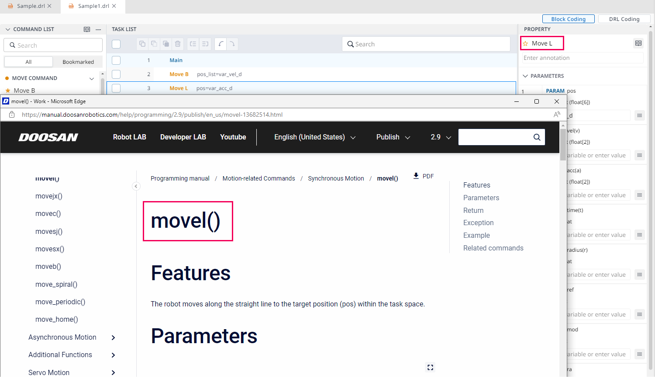Show All commands filter

(x=28, y=62)
